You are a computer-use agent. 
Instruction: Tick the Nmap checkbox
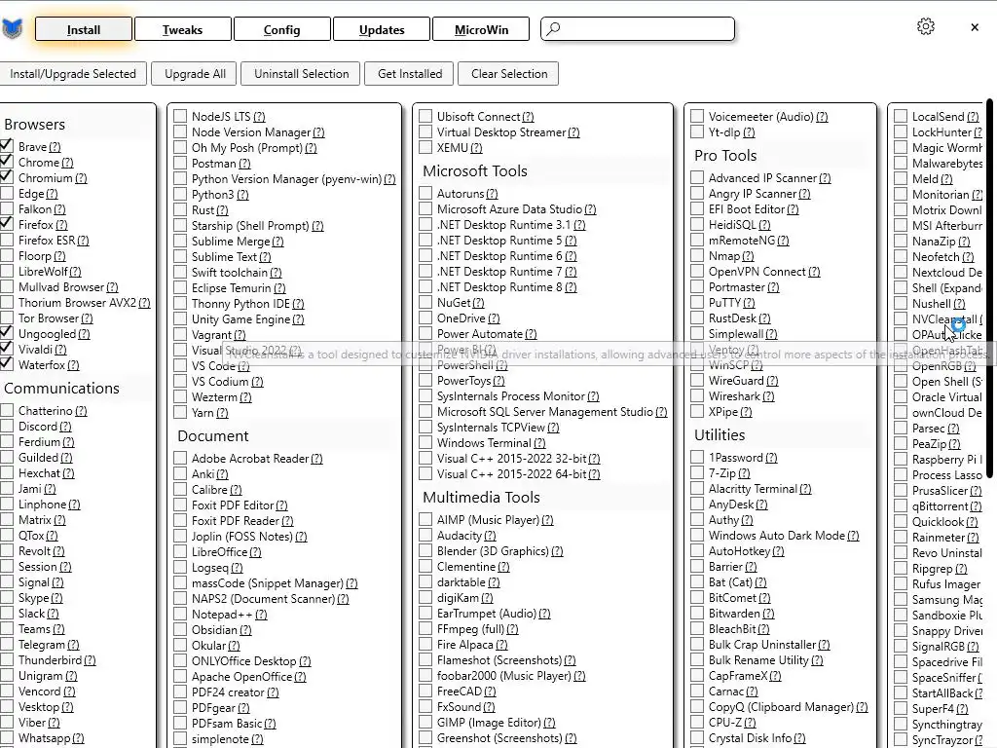point(697,256)
